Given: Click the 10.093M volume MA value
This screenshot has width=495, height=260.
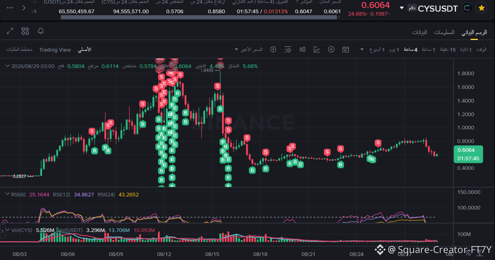Looking at the screenshot, I should (x=144, y=230).
